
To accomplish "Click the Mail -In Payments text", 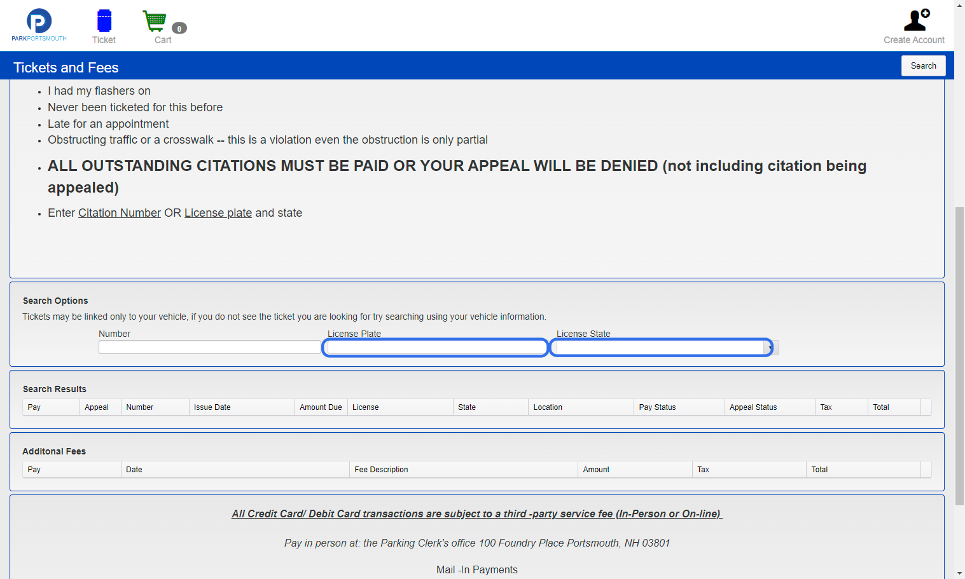I will coord(477,569).
